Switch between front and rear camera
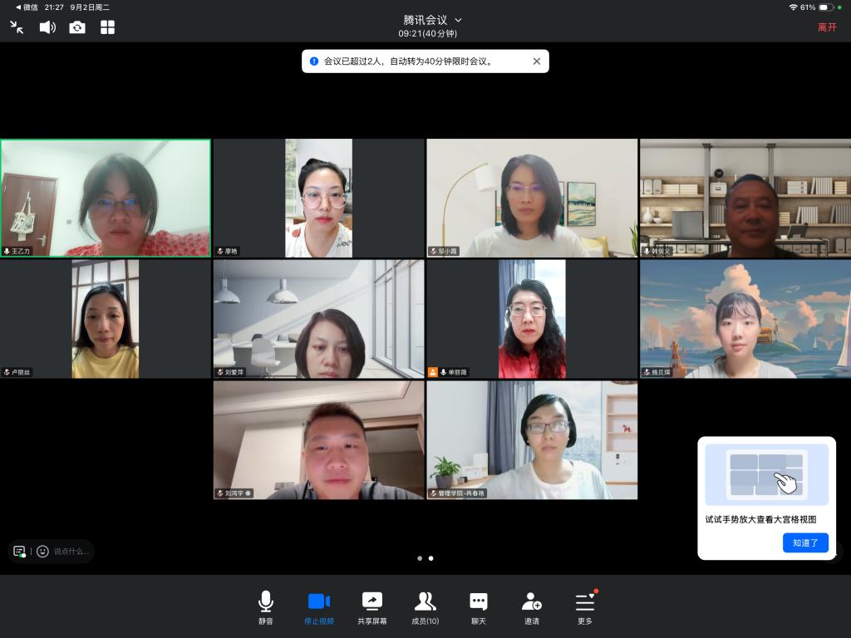Screen dimensions: 851x638 (77, 27)
